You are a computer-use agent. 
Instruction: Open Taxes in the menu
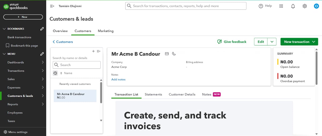(11, 121)
